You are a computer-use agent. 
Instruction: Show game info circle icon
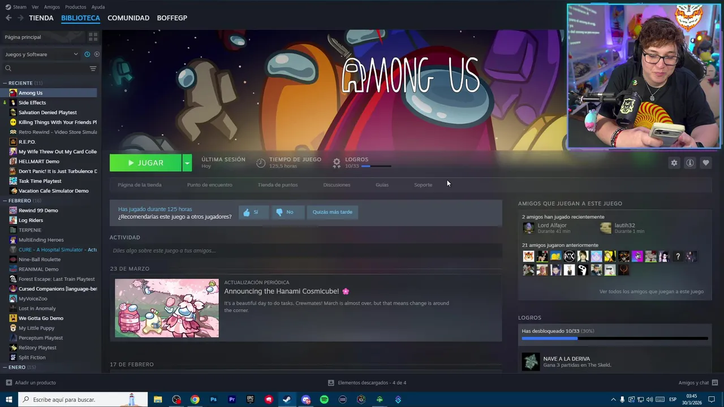coord(690,163)
